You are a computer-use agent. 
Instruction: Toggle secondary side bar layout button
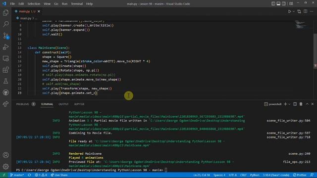(x=284, y=3)
